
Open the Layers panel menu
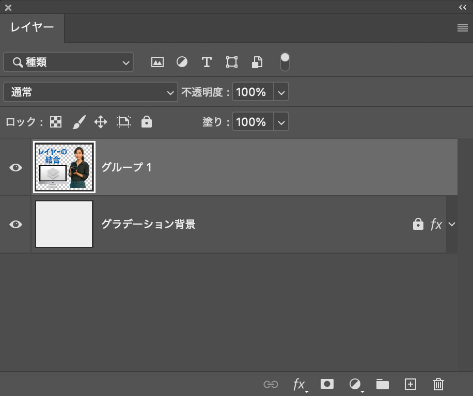coord(463,28)
